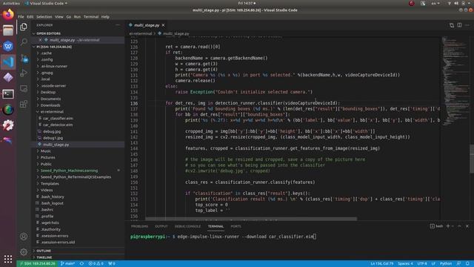Open Files manager from the dock
This screenshot has width=474, height=267.
(x=8, y=30)
